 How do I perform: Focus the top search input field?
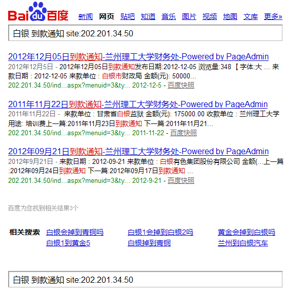pyautogui.click(x=145, y=33)
